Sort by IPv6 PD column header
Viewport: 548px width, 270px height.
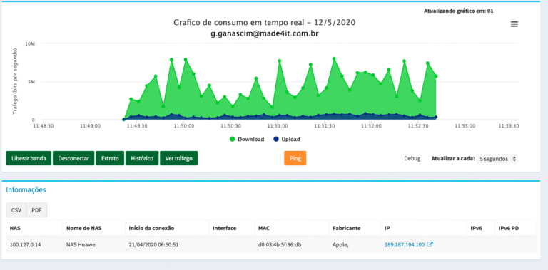515,228
